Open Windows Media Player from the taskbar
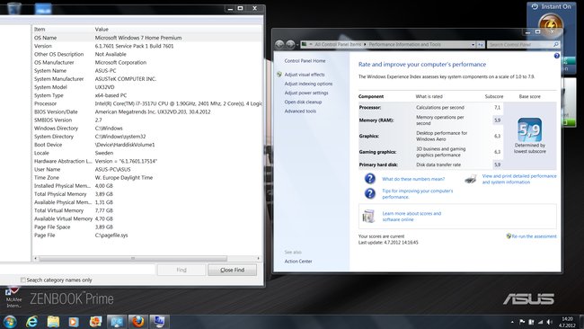 pos(74,322)
